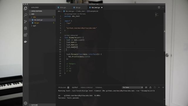Maximize the panel with the chevron-up icon
The height and width of the screenshot is (106, 188).
(x=159, y=87)
